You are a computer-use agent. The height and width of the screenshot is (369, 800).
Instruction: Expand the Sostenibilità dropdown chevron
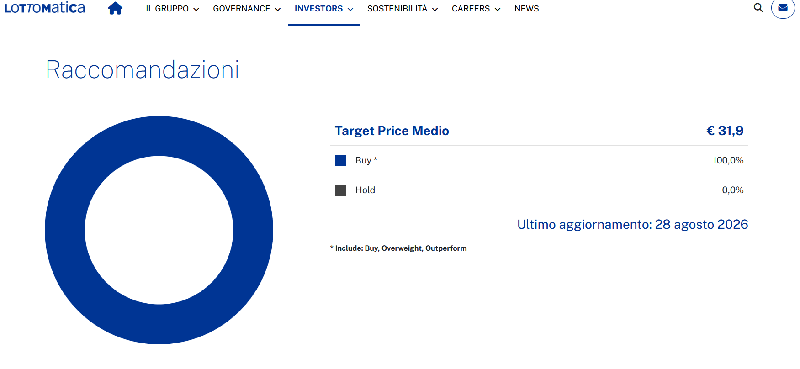pyautogui.click(x=435, y=9)
